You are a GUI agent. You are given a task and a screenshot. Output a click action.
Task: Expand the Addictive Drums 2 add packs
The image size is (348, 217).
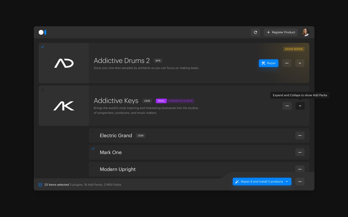(300, 63)
